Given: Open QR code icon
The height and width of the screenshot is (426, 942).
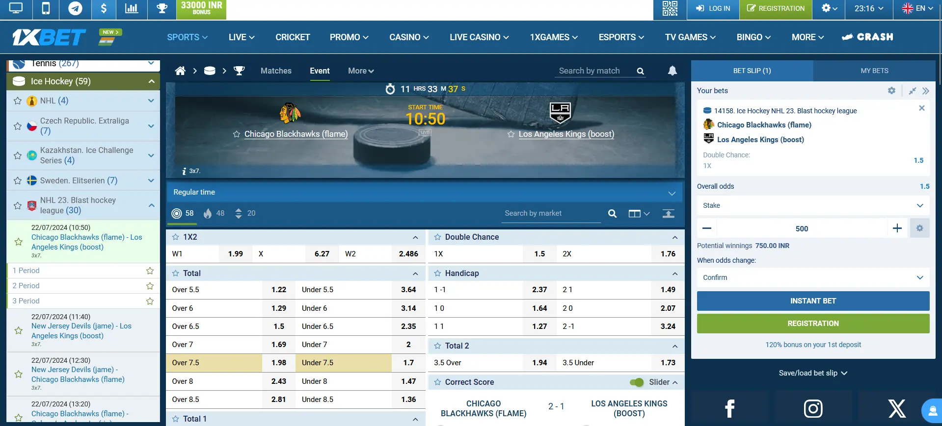Looking at the screenshot, I should click(x=670, y=8).
